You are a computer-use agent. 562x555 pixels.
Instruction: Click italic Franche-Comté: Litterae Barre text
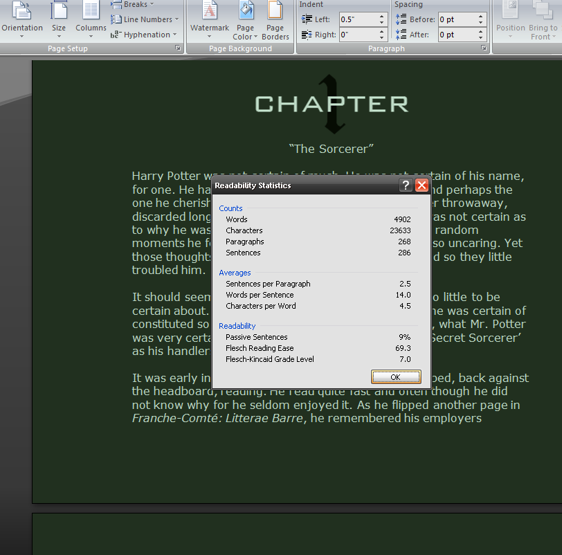click(x=217, y=418)
